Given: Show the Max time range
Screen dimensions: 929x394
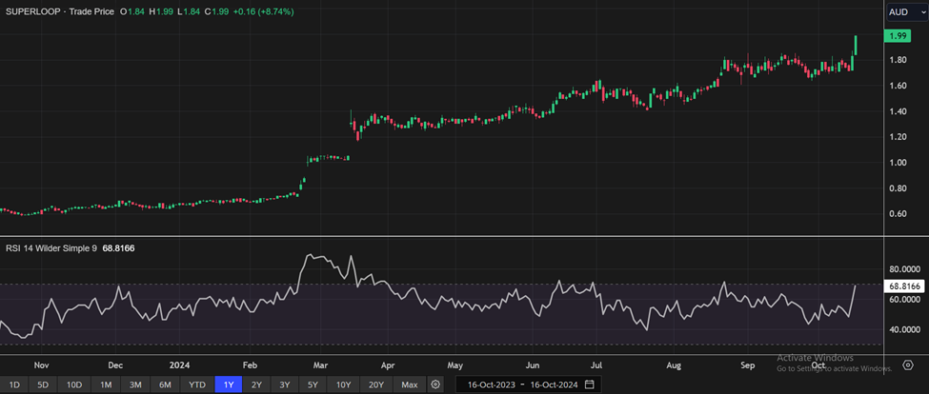Looking at the screenshot, I should (410, 384).
